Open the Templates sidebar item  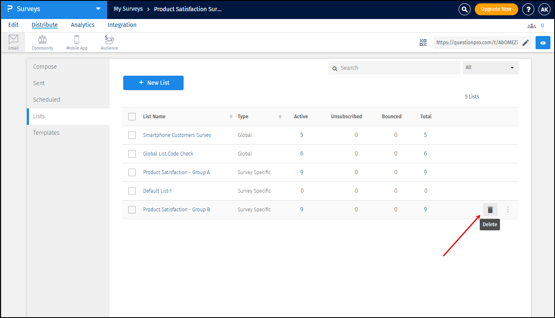pos(46,133)
